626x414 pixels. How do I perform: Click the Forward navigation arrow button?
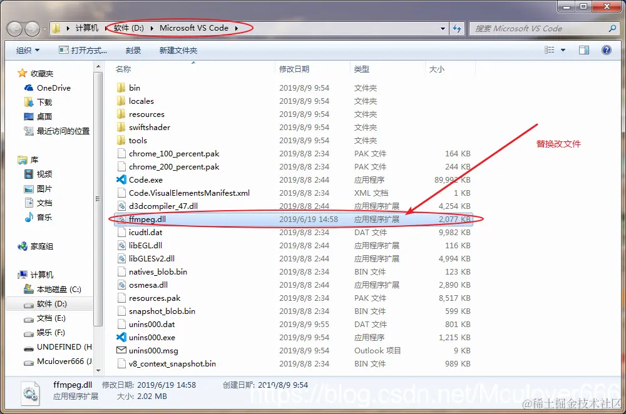32,29
